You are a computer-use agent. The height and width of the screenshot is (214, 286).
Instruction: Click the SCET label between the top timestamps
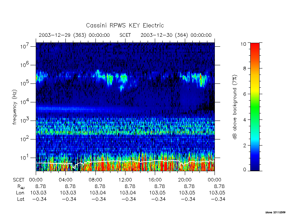click(125, 35)
